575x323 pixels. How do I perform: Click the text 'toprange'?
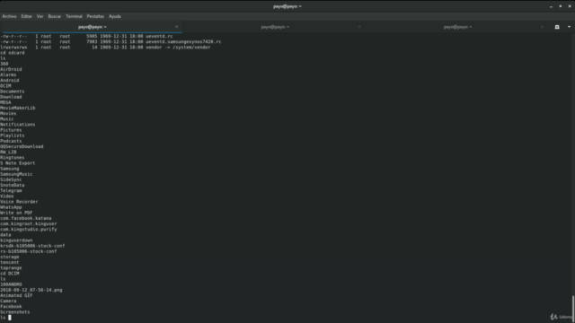click(11, 268)
